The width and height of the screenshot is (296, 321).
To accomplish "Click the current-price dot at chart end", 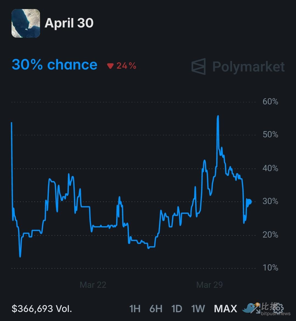I will coord(249,202).
